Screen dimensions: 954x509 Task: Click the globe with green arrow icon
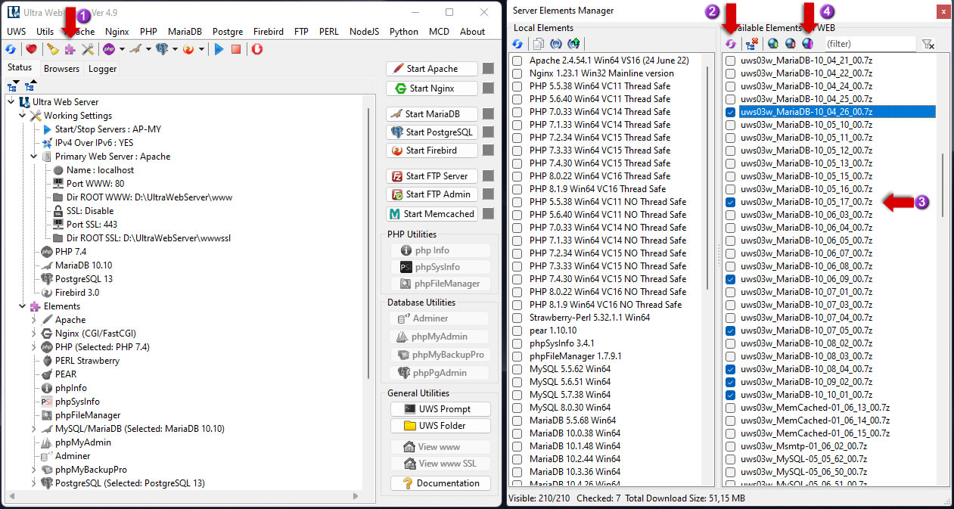coord(773,44)
